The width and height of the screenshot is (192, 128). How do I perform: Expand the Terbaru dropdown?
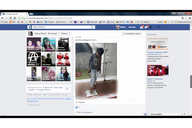tap(65, 33)
